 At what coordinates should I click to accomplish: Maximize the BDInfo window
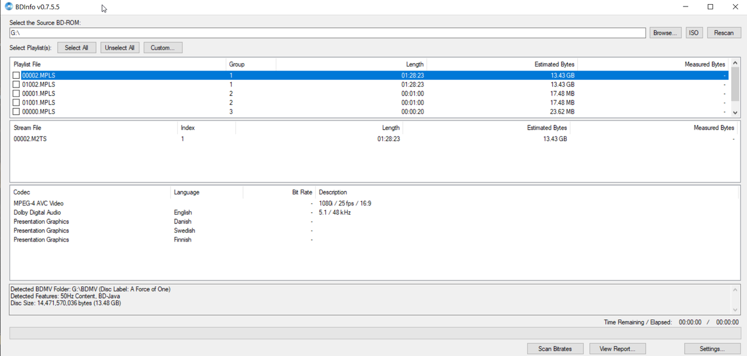click(710, 7)
